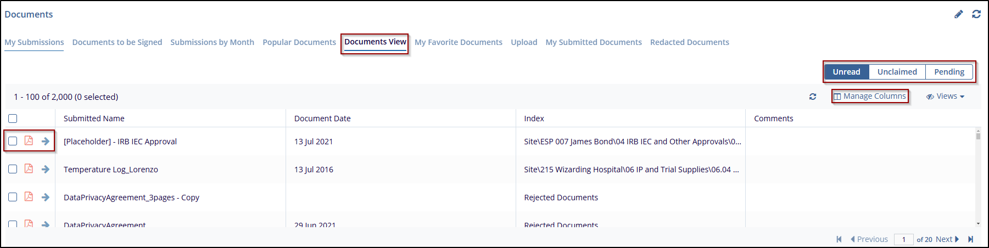Tick the select-all checkbox in header row
The width and height of the screenshot is (989, 248).
pos(13,119)
